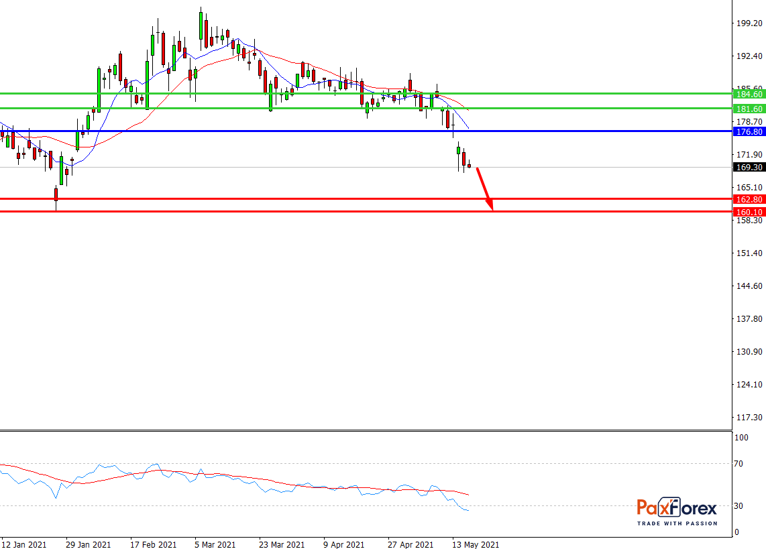Click the RSI scale value 100
766x549 pixels.
(x=742, y=438)
